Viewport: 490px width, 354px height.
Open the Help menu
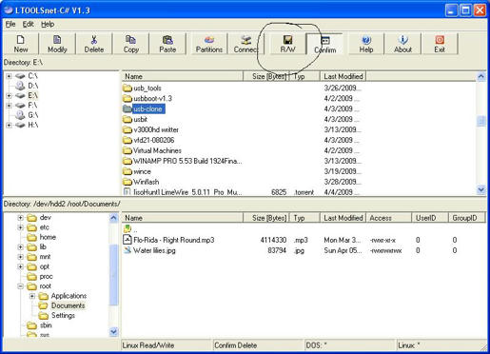(x=48, y=24)
